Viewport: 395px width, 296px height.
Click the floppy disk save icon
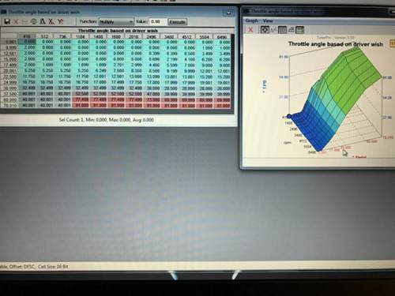pos(7,21)
